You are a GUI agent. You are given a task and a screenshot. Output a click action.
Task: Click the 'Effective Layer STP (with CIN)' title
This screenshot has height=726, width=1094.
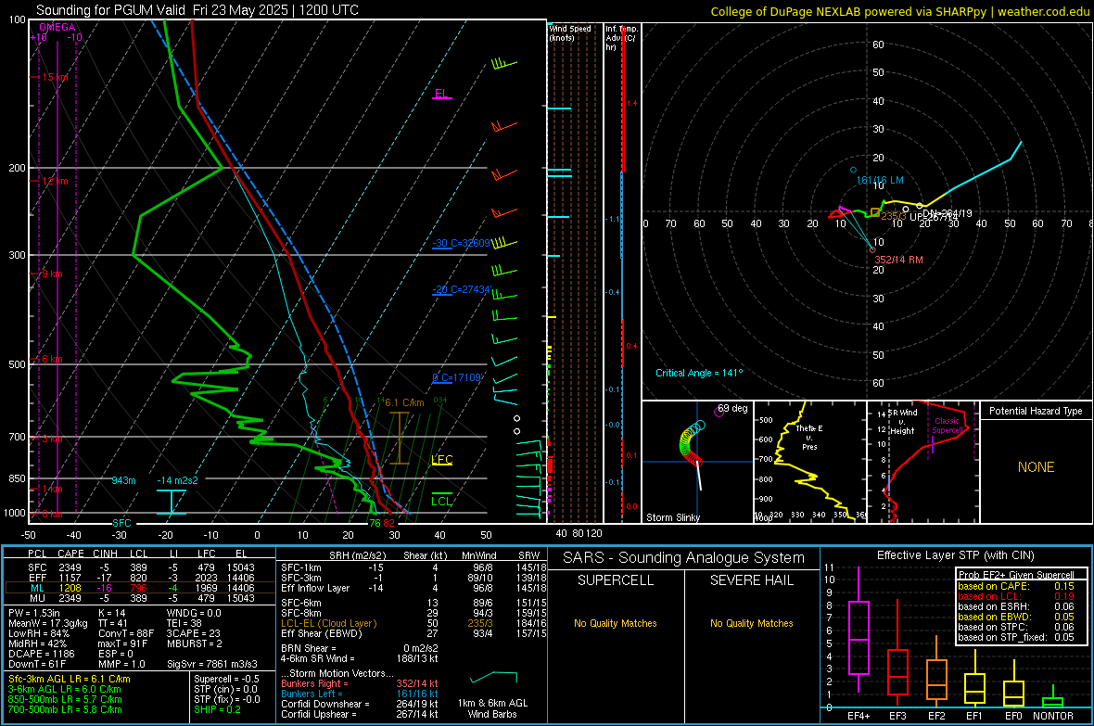click(x=955, y=555)
